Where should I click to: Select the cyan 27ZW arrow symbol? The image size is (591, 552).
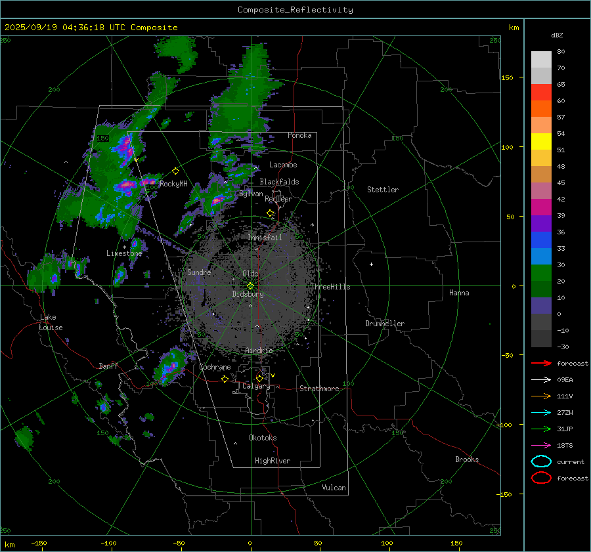point(540,412)
